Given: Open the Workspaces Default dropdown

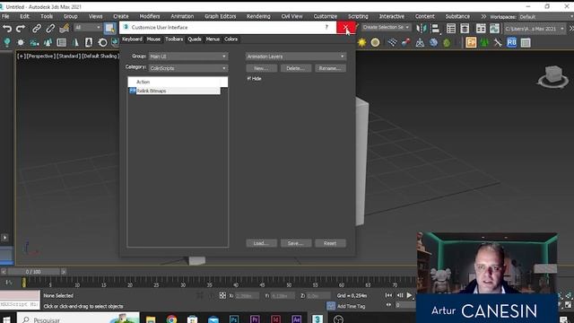Looking at the screenshot, I should point(545,17).
